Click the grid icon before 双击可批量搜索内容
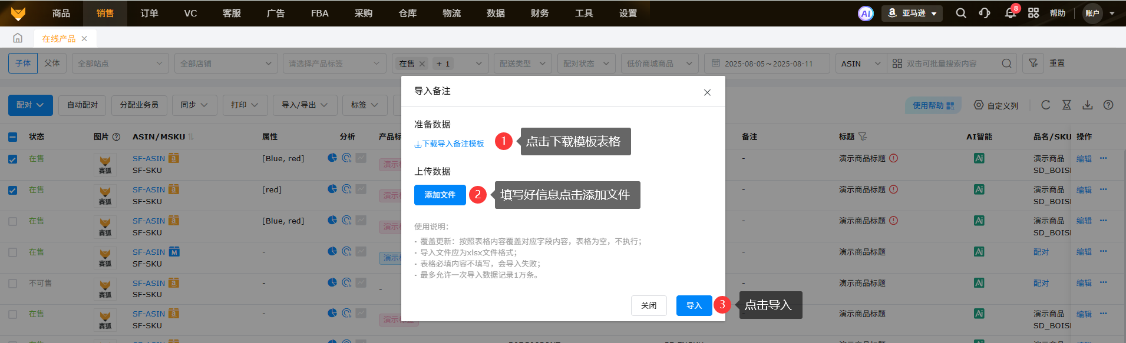The image size is (1126, 343). click(x=897, y=64)
